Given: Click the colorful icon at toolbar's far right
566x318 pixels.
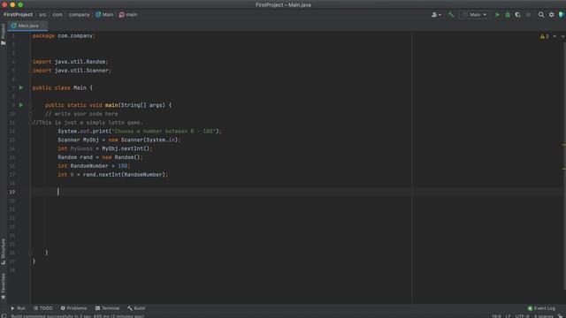Looking at the screenshot, I should pyautogui.click(x=562, y=15).
